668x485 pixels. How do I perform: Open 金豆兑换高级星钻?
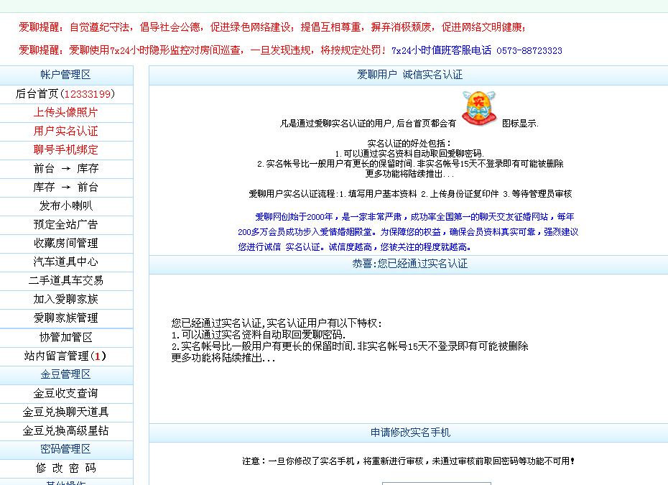pos(65,430)
